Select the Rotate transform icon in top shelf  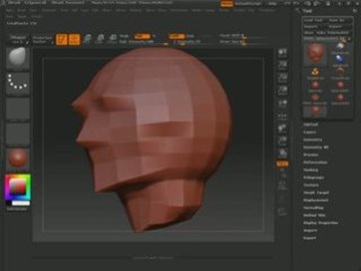click(x=112, y=40)
